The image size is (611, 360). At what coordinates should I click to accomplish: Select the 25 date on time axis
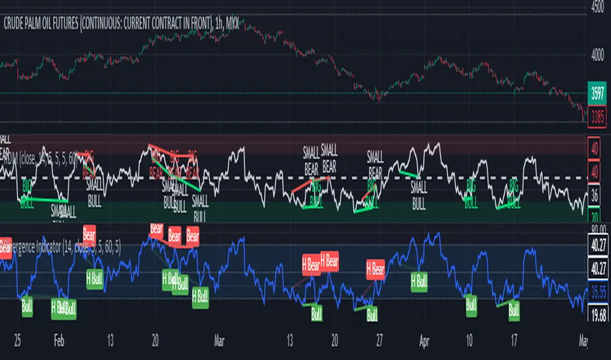point(18,341)
